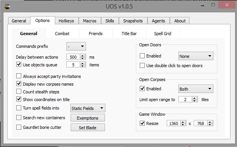Image resolution: width=237 pixels, height=147 pixels.
Task: Decrease objects queue items with down arrow
Action: (83, 66)
